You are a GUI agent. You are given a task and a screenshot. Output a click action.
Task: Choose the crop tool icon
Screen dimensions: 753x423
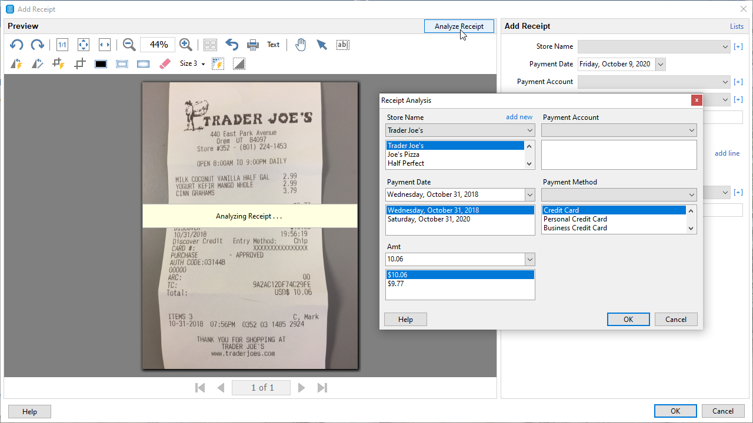click(80, 63)
